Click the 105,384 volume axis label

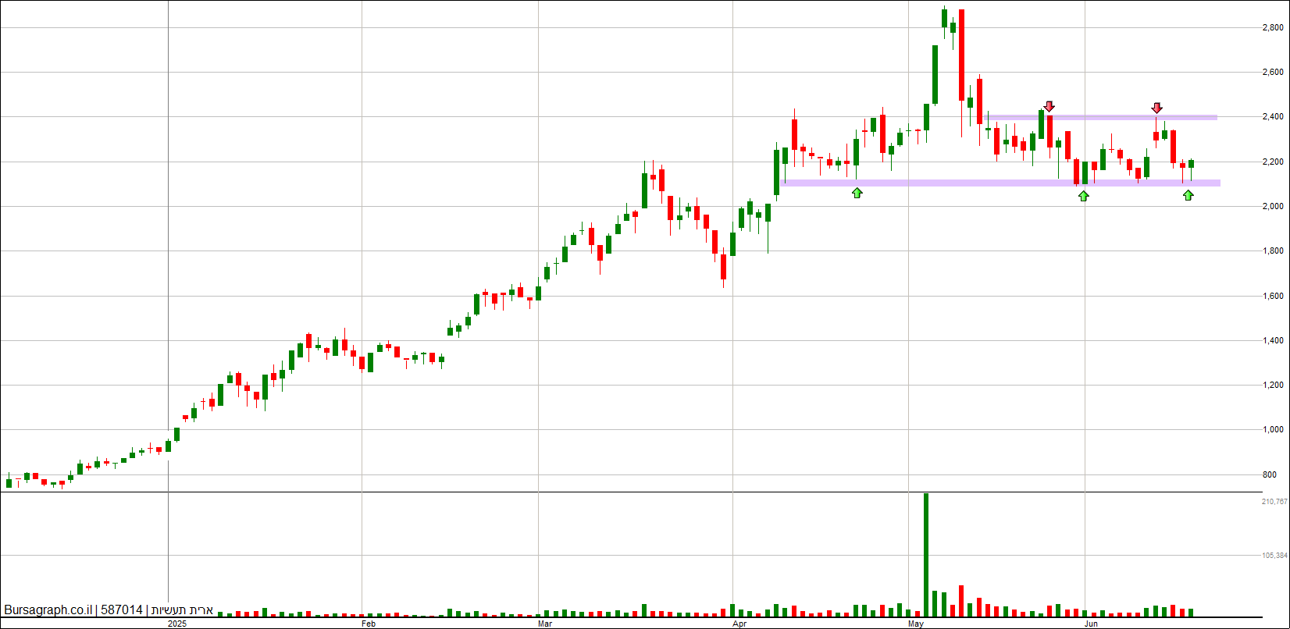[1274, 556]
